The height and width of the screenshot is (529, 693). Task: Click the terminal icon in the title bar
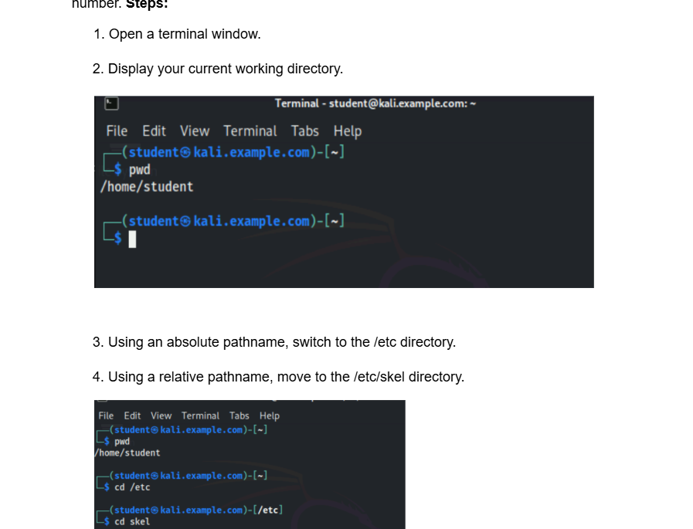pyautogui.click(x=111, y=103)
